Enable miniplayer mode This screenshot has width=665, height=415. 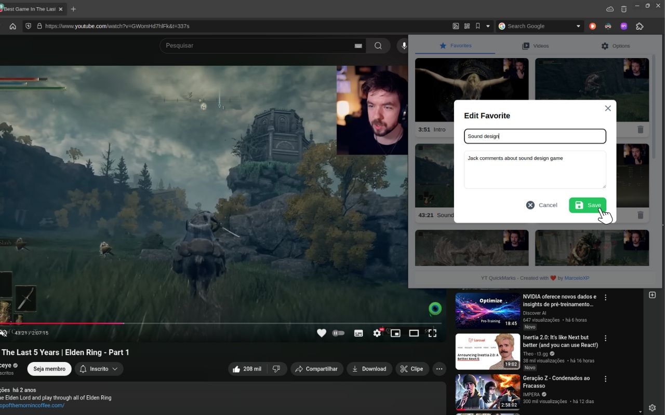pyautogui.click(x=395, y=333)
